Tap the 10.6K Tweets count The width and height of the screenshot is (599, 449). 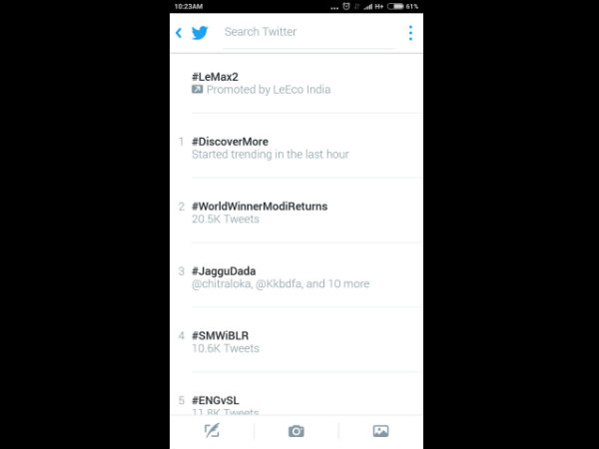pyautogui.click(x=226, y=348)
